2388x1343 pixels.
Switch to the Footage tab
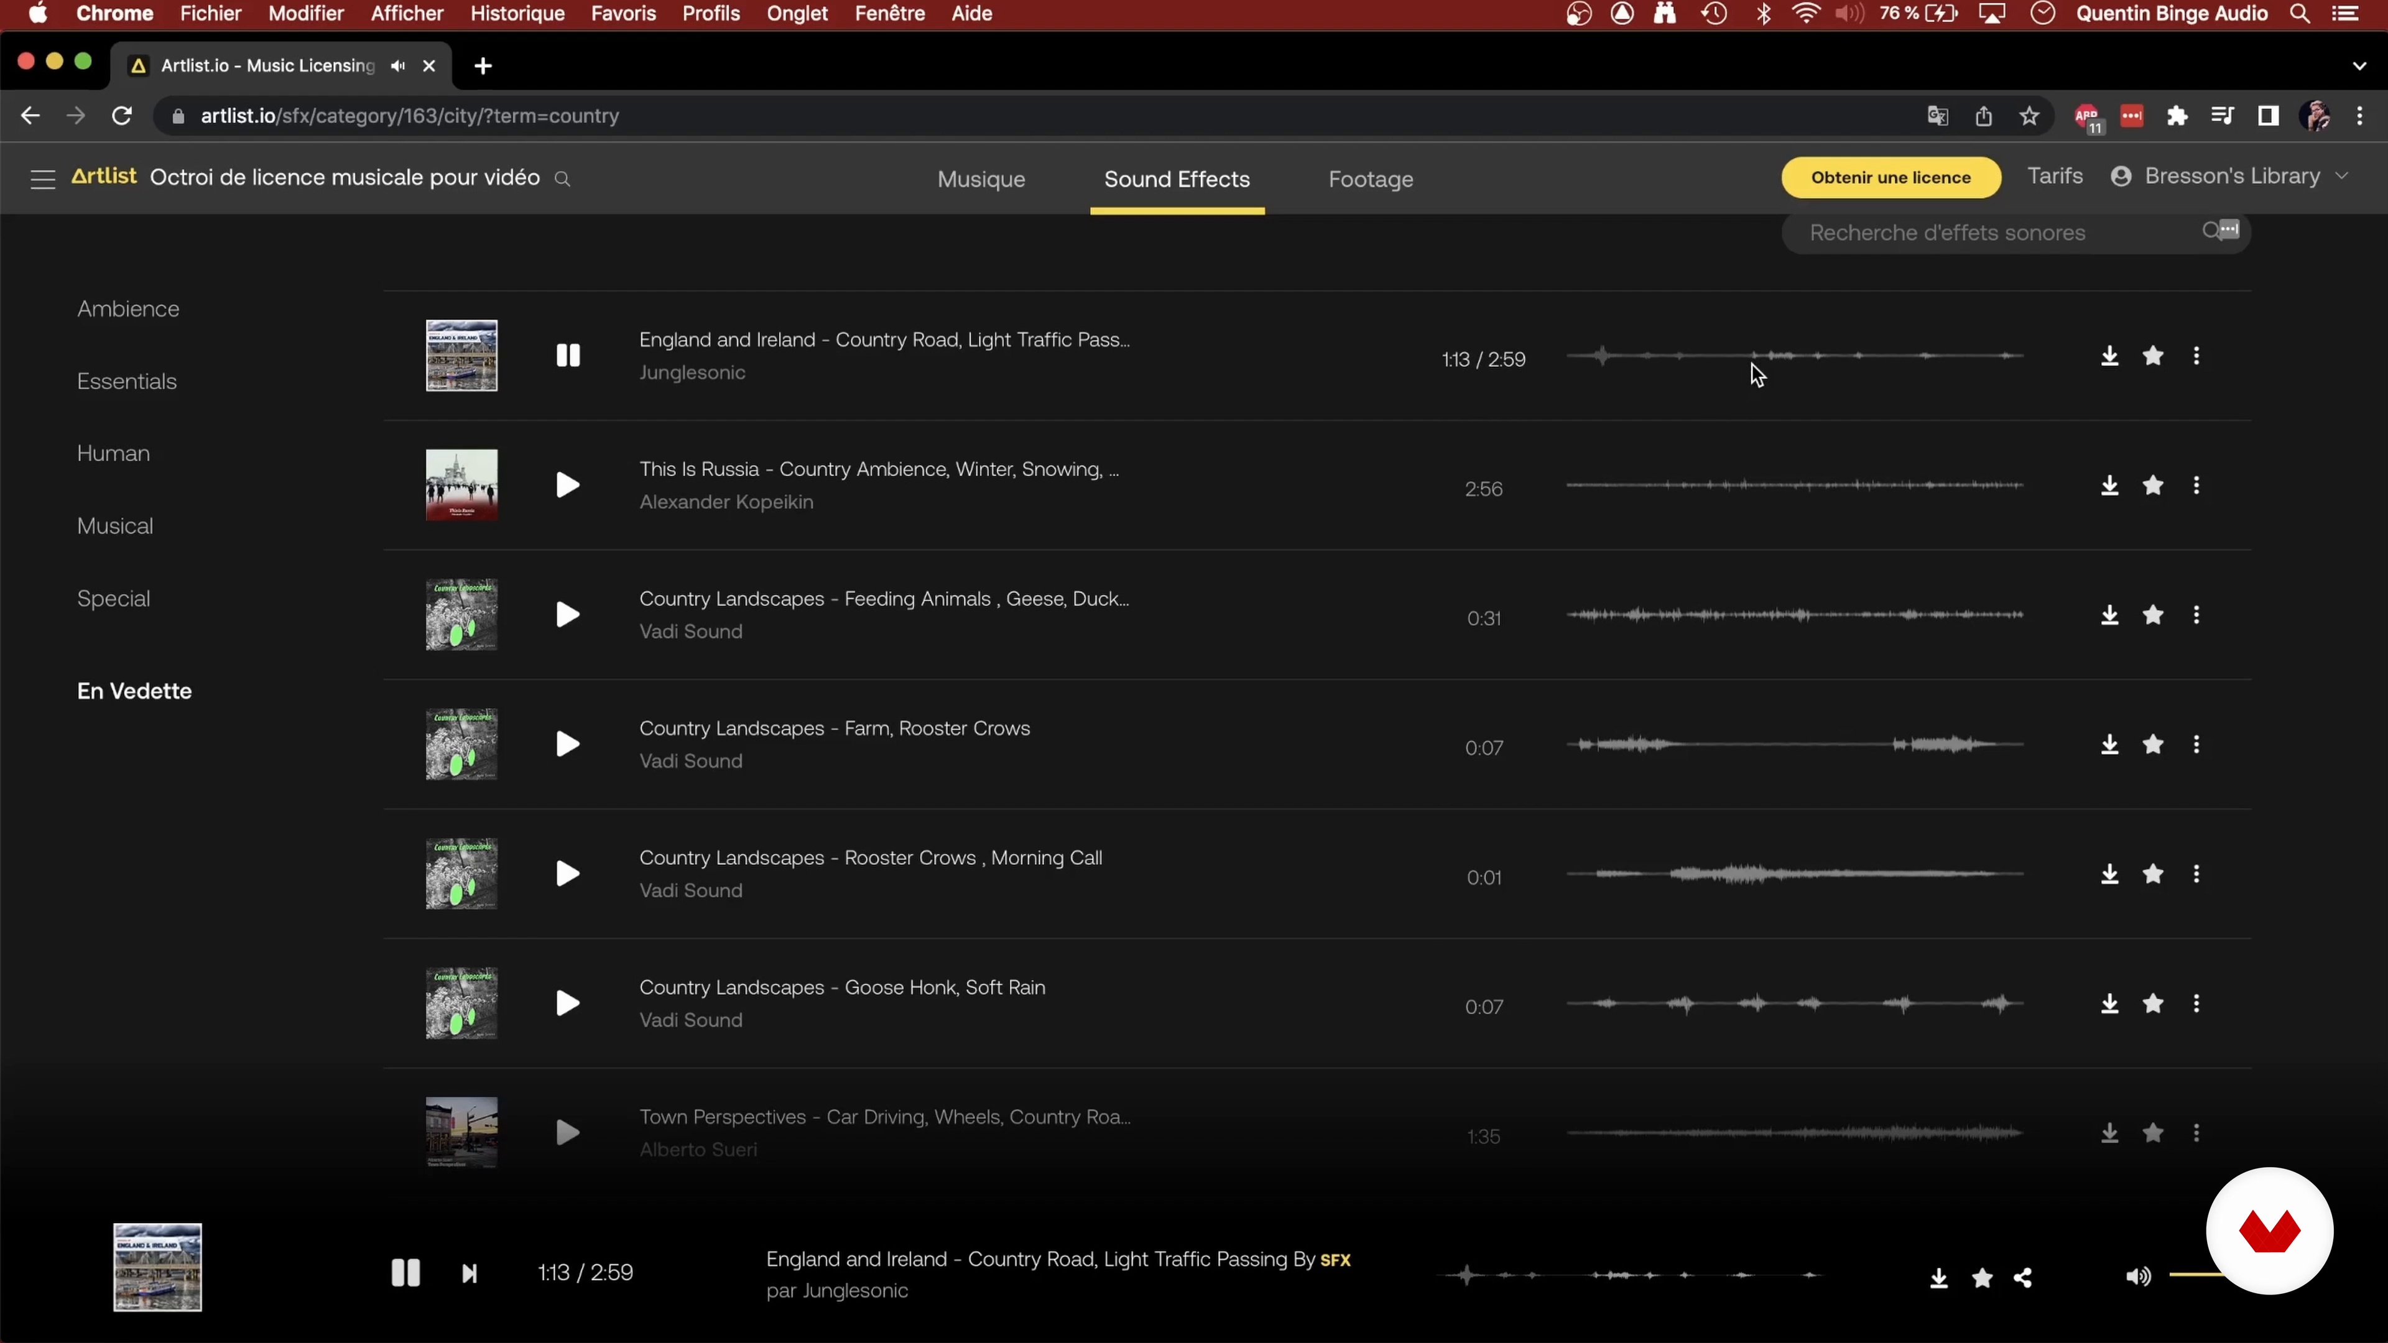1370,179
